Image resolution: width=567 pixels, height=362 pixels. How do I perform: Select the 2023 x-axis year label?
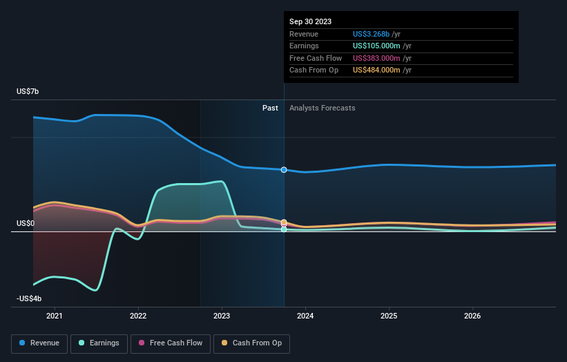pyautogui.click(x=222, y=316)
